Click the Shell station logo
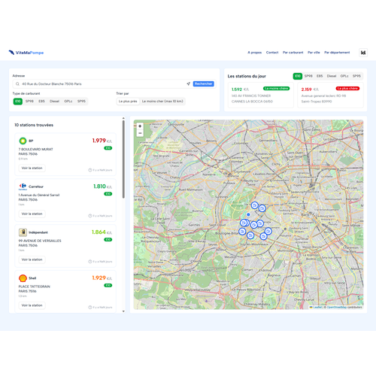Viewport: 376px width, 376px height. click(23, 278)
